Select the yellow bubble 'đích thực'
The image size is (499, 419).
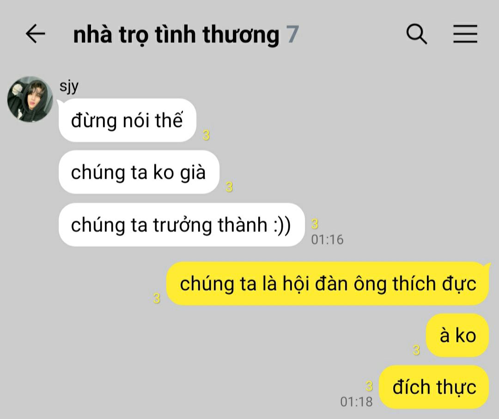pyautogui.click(x=434, y=387)
